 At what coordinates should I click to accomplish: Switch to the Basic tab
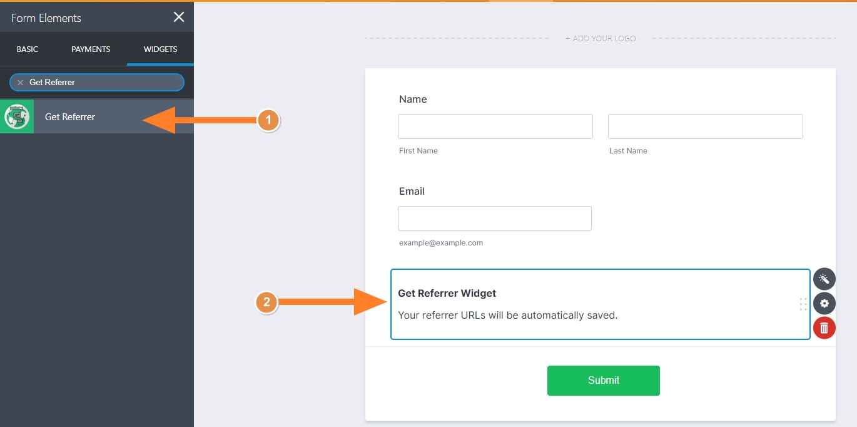tap(28, 49)
